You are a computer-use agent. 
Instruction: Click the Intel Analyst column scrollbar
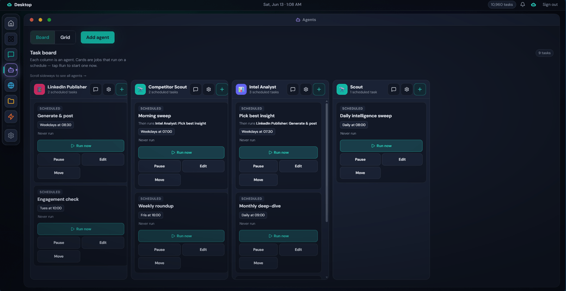(327, 162)
